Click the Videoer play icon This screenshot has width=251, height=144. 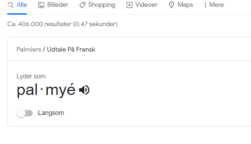tap(129, 5)
